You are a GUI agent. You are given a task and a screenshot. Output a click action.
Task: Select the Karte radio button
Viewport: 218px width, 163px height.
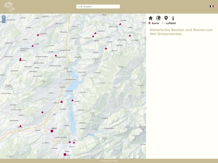pos(149,23)
